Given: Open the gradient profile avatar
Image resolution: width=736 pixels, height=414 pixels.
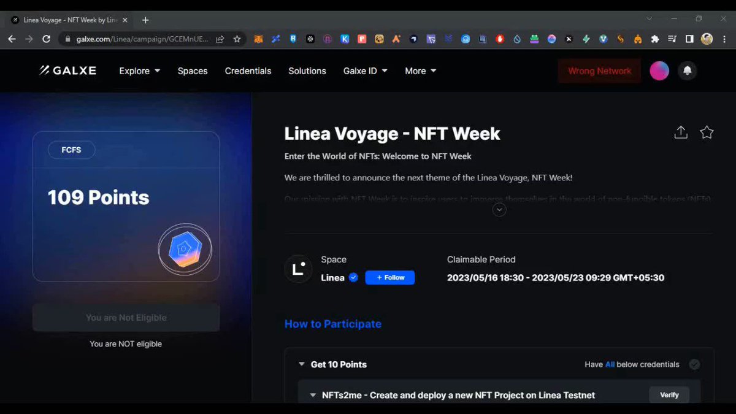Looking at the screenshot, I should [659, 71].
